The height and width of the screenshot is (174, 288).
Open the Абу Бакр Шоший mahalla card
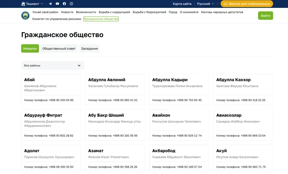coord(115,125)
